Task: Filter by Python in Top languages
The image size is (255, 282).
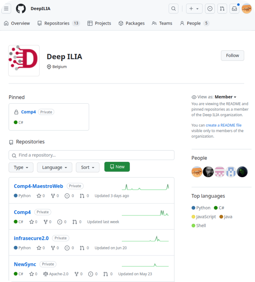Action: point(201,208)
